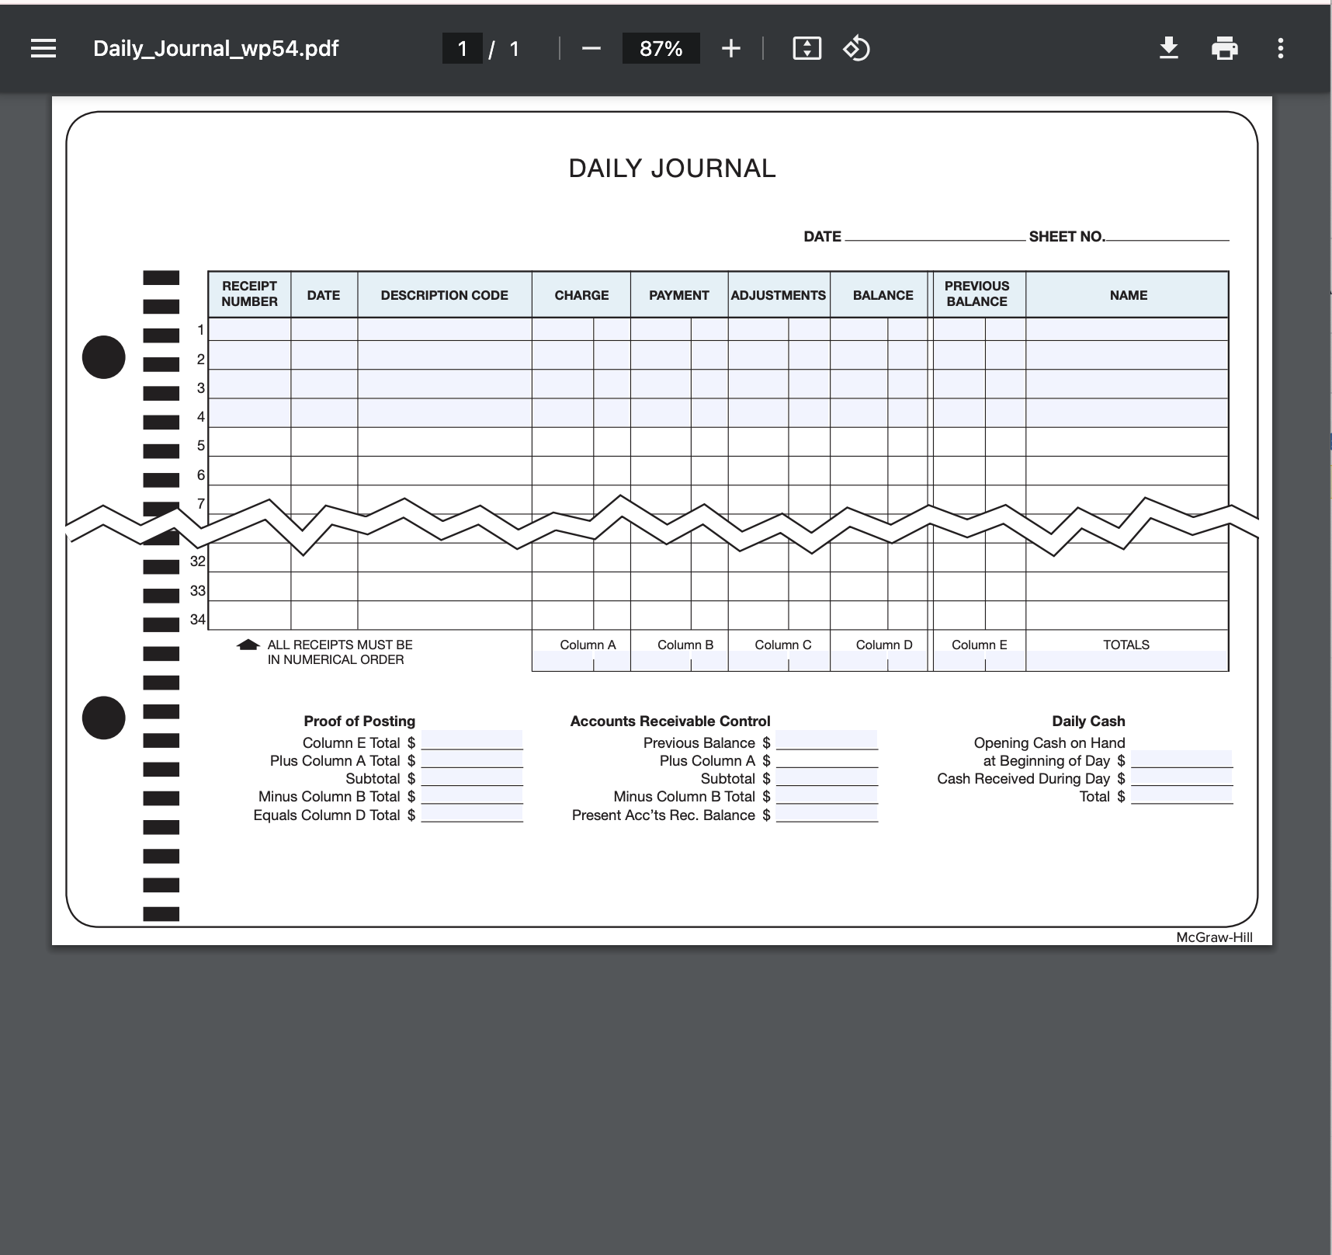Click the Column C total box

[779, 661]
